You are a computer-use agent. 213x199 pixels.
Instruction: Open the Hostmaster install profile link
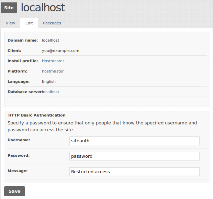(53, 61)
